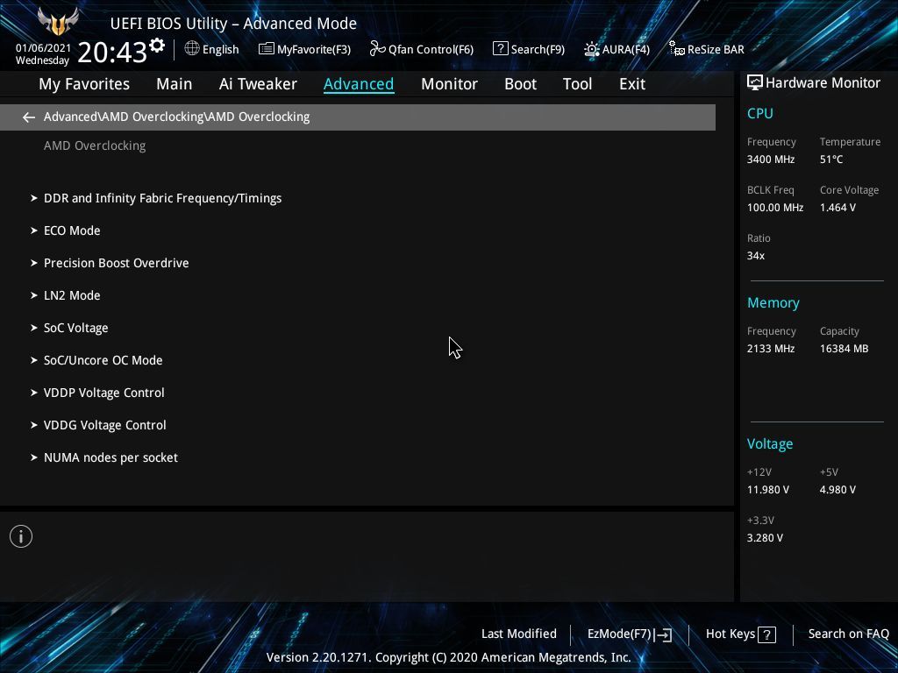
Task: Expand VDDG Voltage Control arrow
Action: [x=34, y=425]
